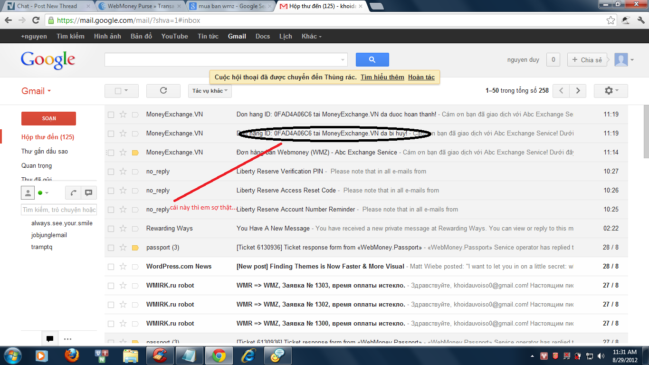Screen dimensions: 649x365
Task: Open the Windows Start menu
Action: [12, 355]
